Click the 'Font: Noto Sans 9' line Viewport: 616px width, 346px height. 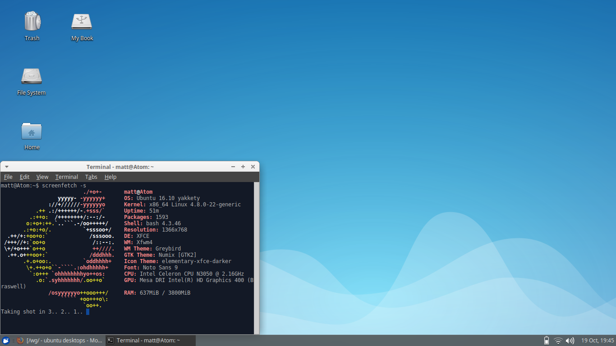[x=151, y=268]
